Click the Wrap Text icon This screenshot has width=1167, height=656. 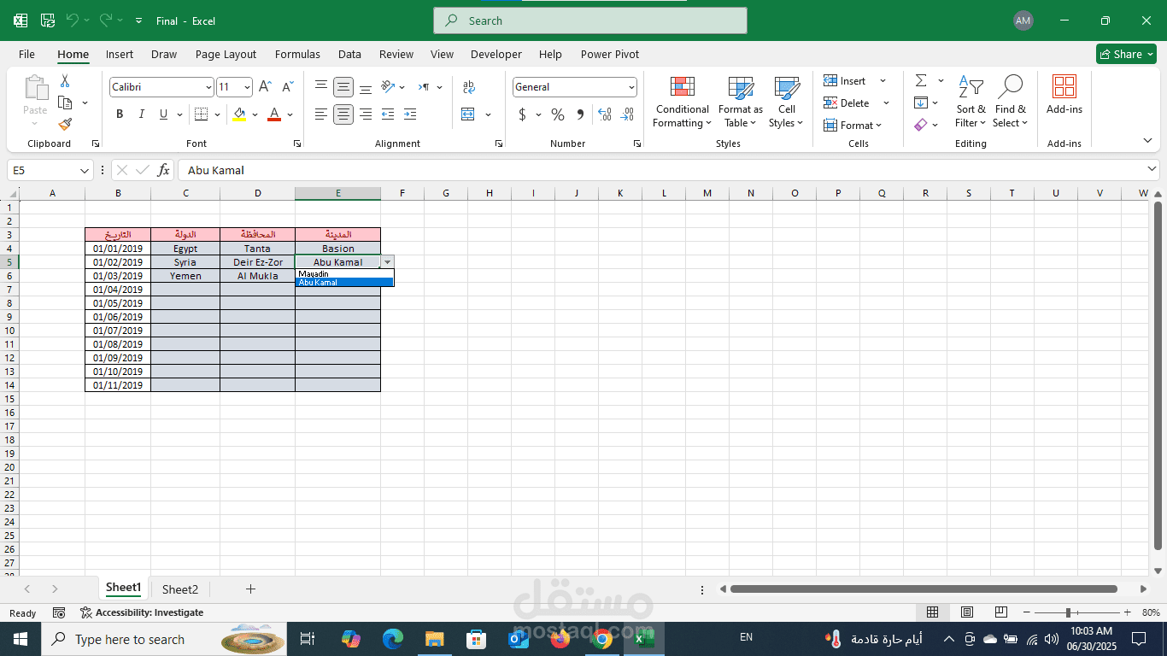tap(469, 87)
